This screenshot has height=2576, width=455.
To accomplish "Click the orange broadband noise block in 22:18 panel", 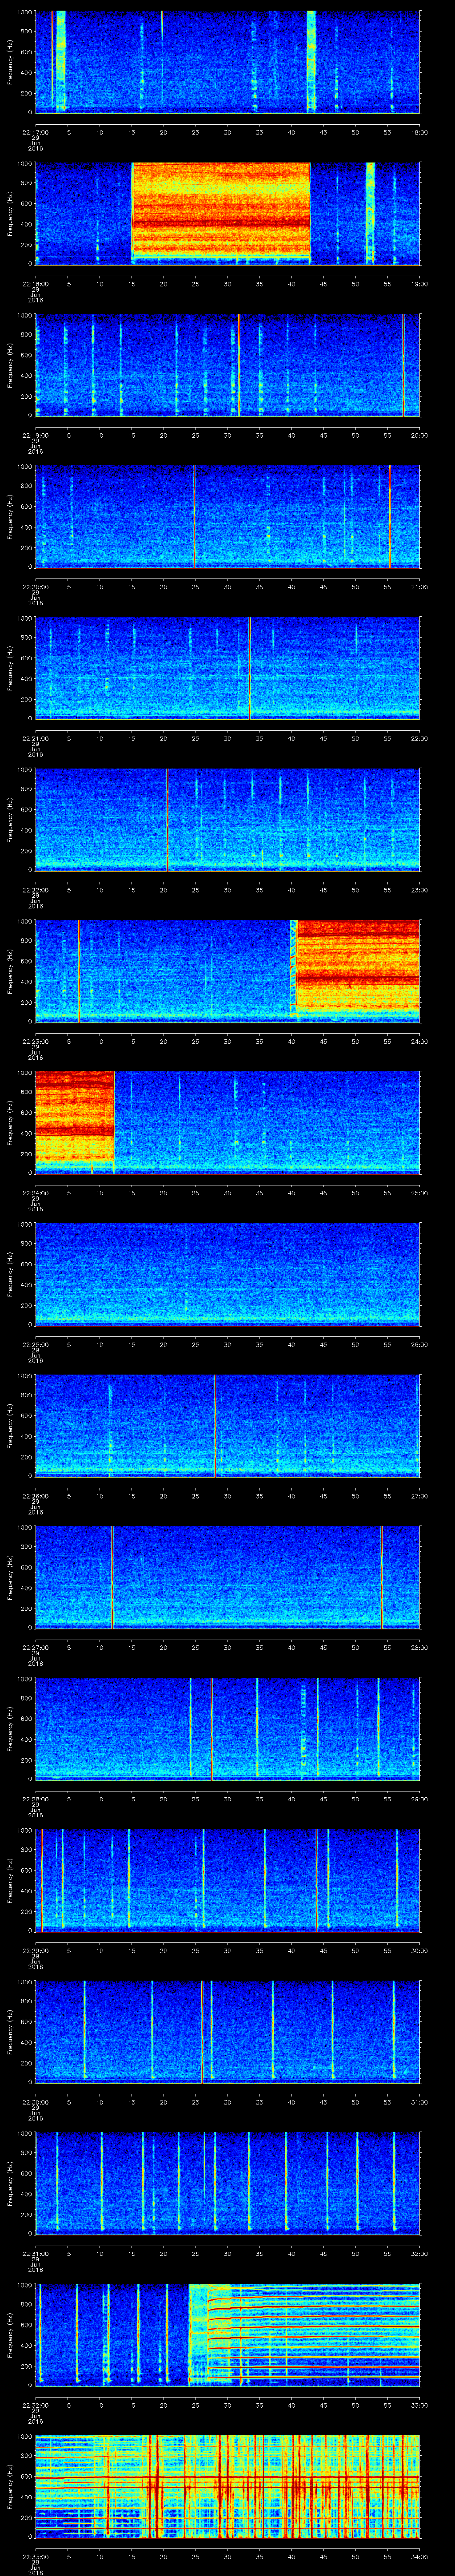I will pyautogui.click(x=221, y=210).
